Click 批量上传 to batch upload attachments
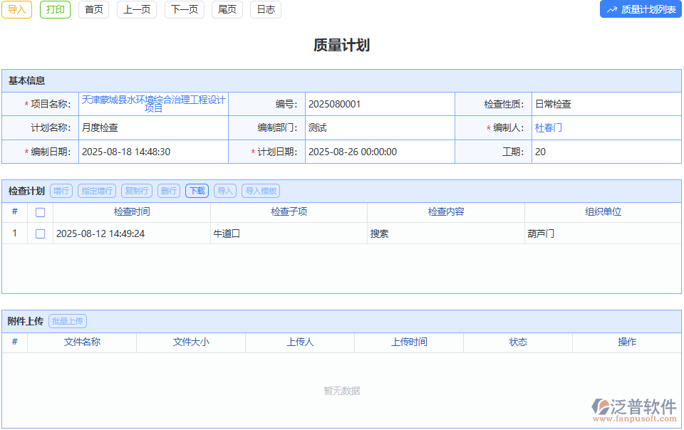684x430 pixels. 67,320
